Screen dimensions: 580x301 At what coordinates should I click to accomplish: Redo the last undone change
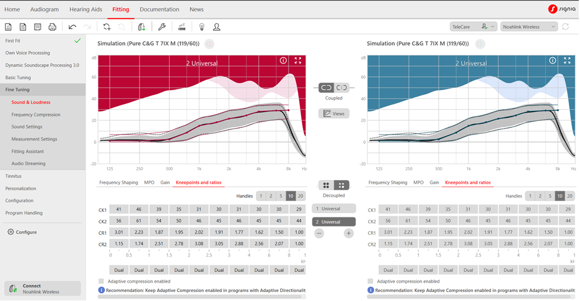(87, 27)
